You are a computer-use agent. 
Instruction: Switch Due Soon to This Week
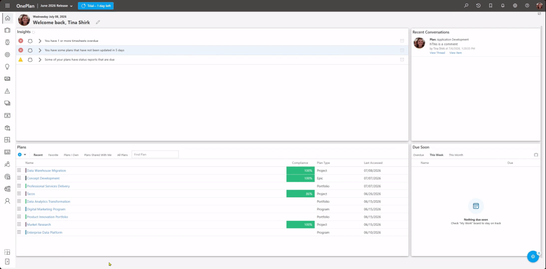click(436, 155)
